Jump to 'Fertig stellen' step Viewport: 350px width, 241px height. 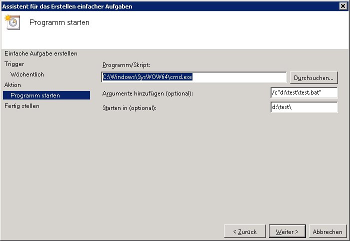(22, 106)
